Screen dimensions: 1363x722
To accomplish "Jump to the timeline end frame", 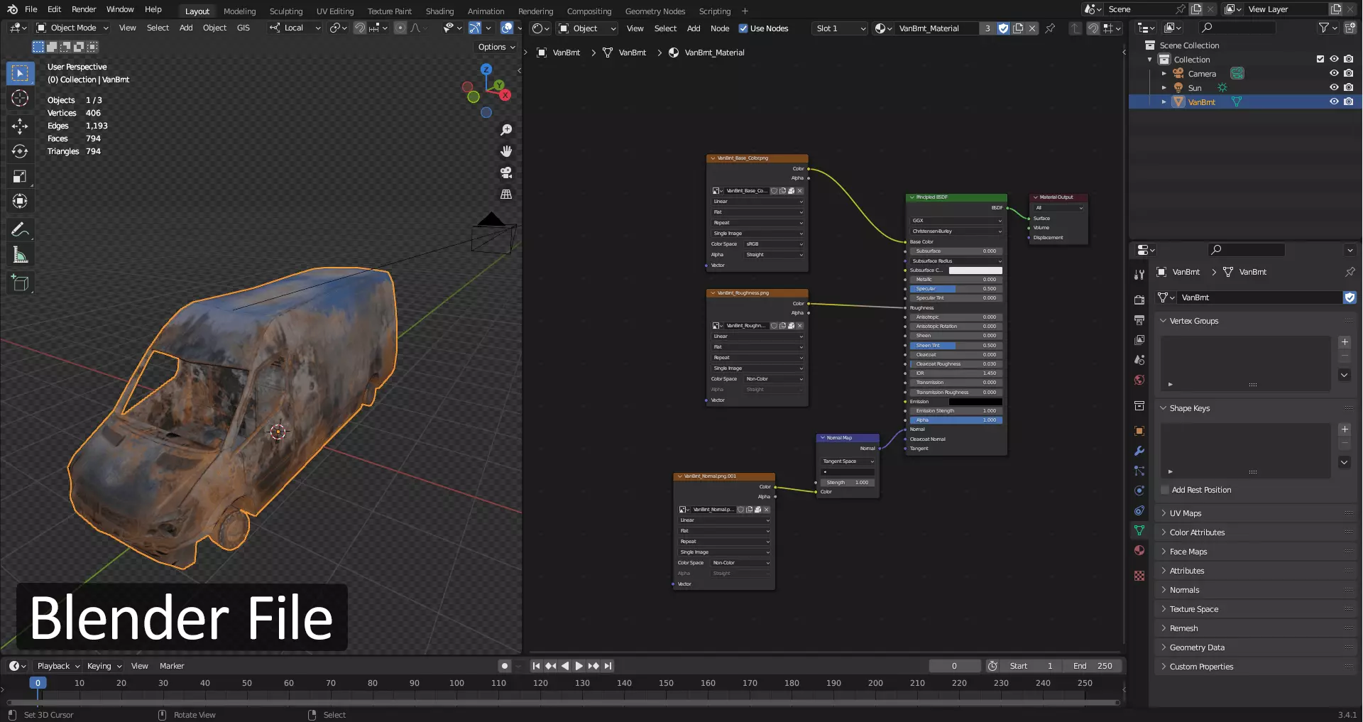I will pos(608,666).
